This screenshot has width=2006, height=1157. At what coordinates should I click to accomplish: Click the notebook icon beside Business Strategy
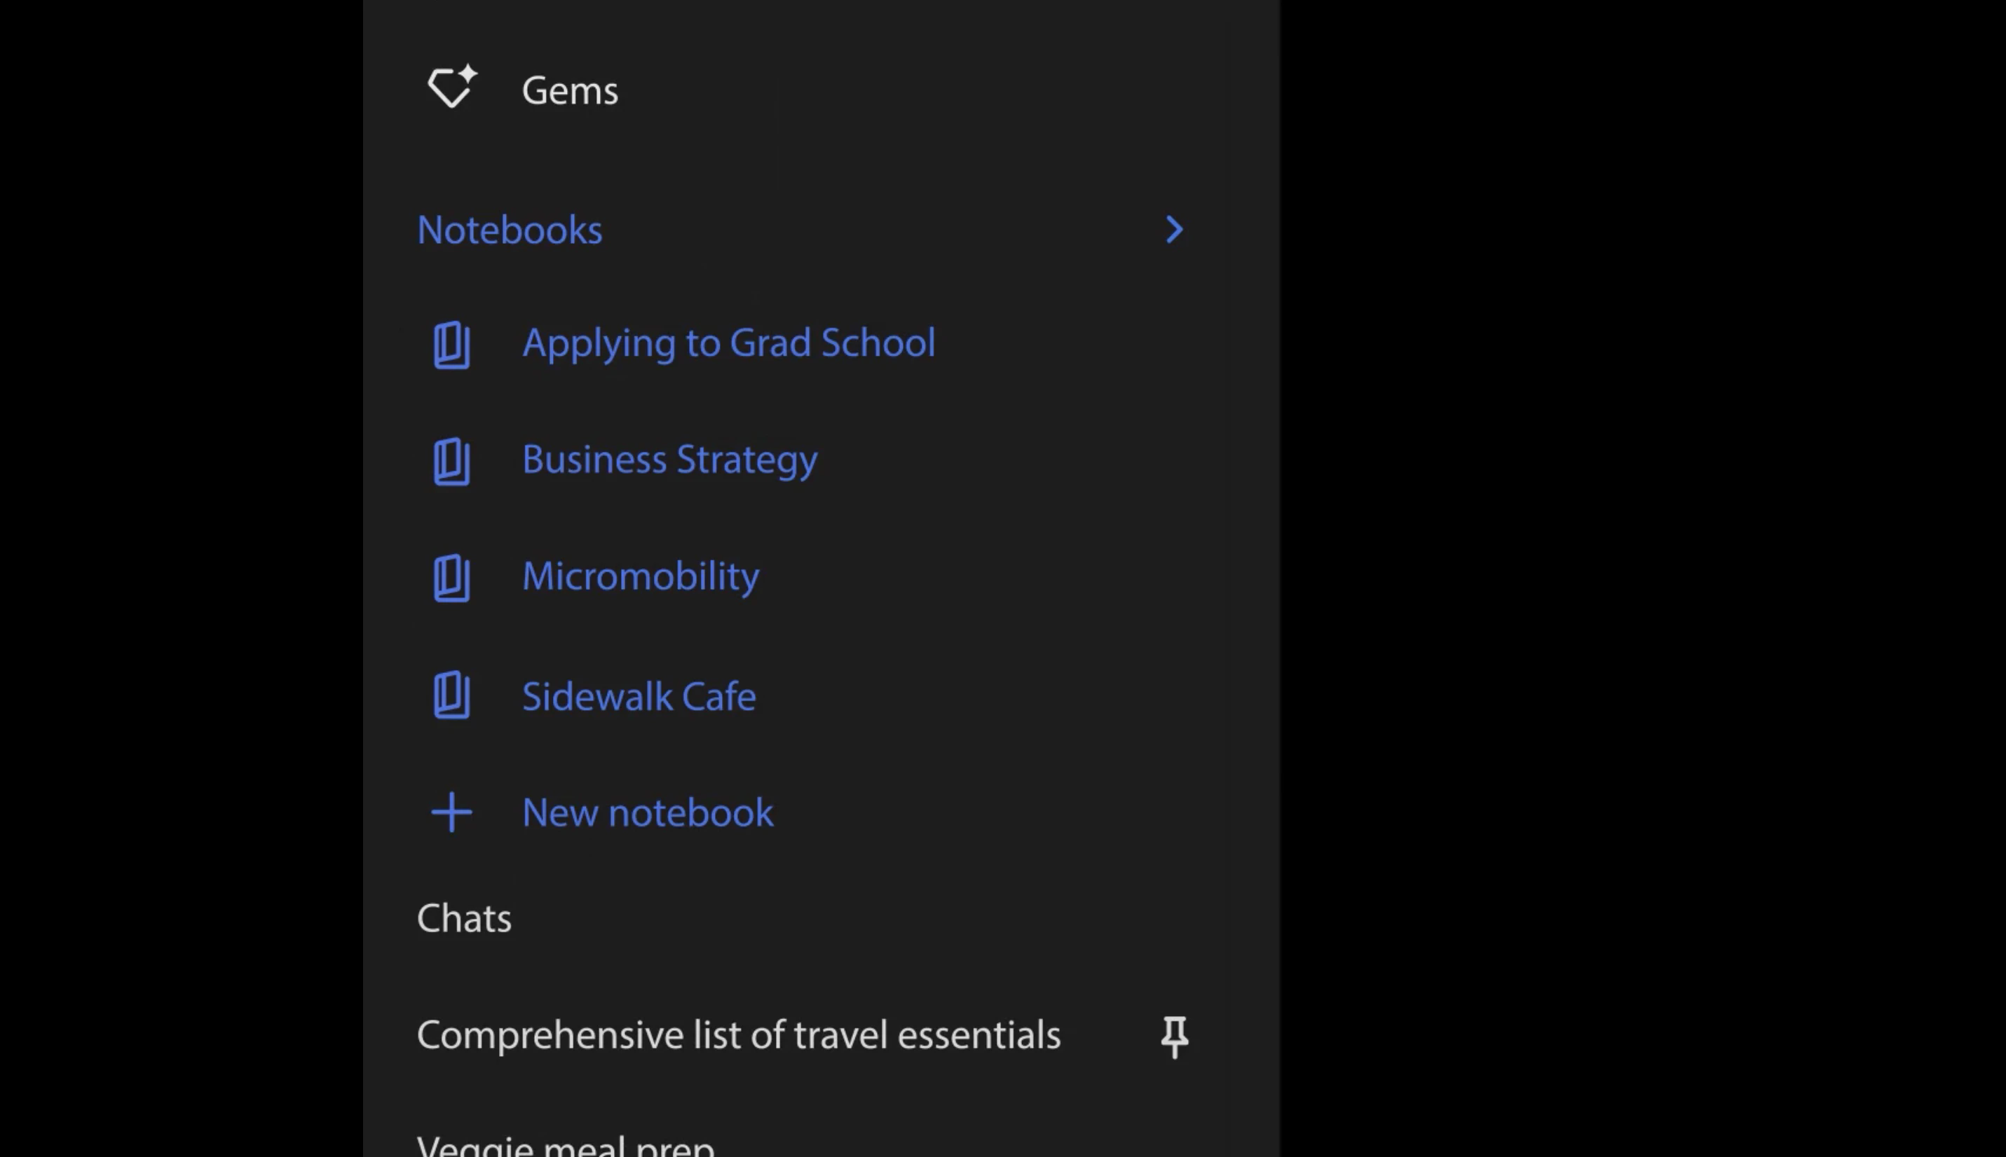(451, 461)
